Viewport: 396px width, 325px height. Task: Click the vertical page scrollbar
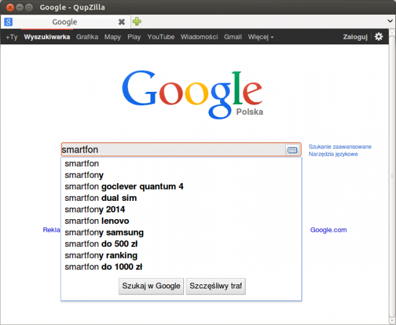(x=392, y=176)
